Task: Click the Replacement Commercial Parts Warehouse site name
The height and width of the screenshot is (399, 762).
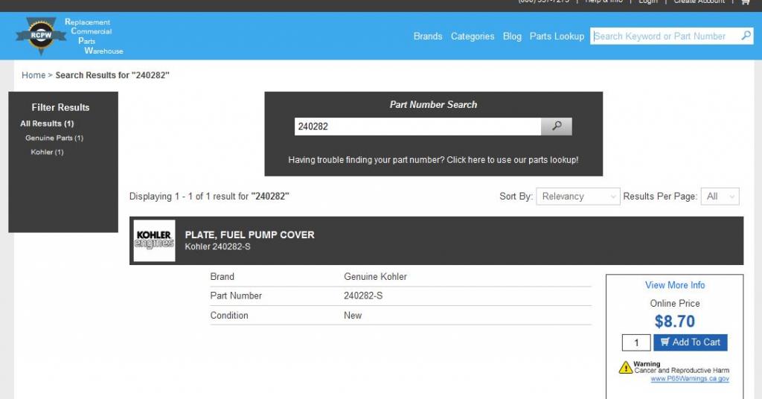Action: (x=94, y=36)
